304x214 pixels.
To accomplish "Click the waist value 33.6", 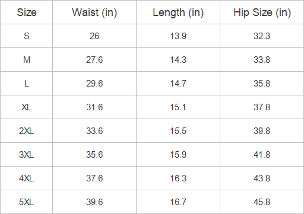I will click(x=94, y=131).
